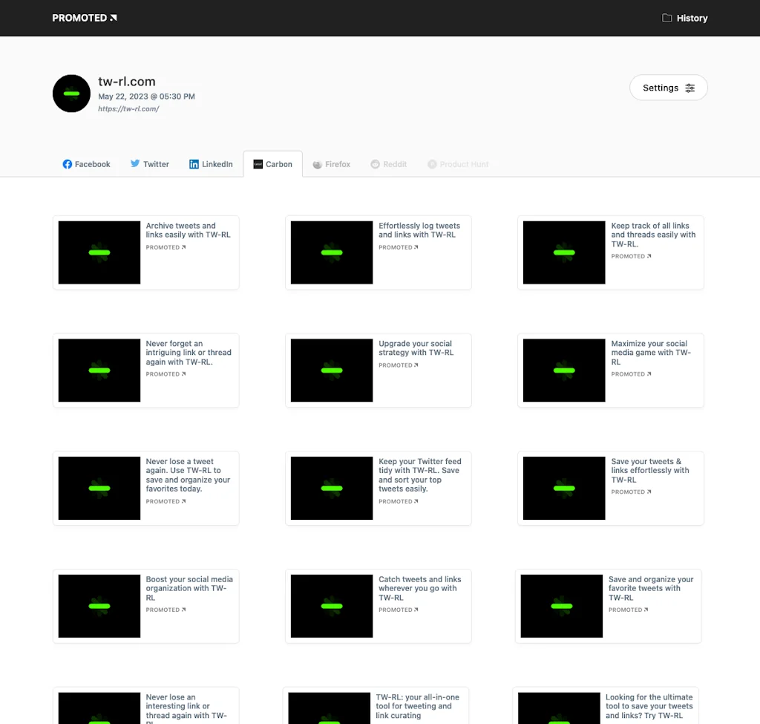Click the thumbnail on the 'Catch tweets and links' ad
Image resolution: width=760 pixels, height=724 pixels.
[x=331, y=606]
